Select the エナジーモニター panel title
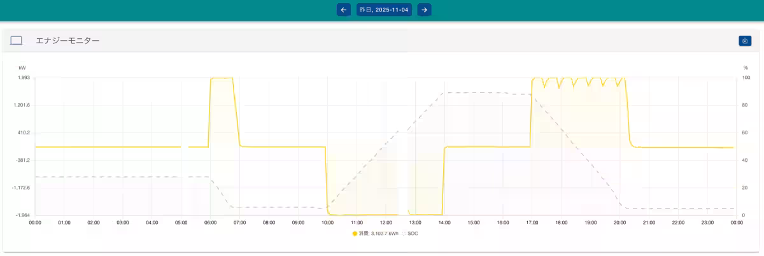The image size is (764, 256). point(67,41)
